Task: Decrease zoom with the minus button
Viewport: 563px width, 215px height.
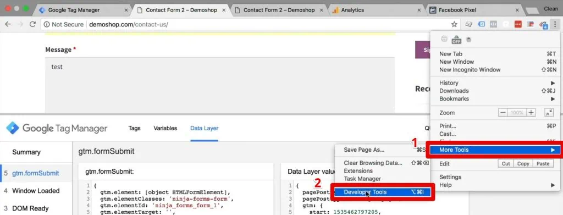Action: point(503,113)
